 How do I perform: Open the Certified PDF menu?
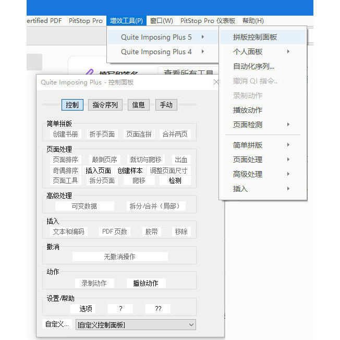(44, 21)
